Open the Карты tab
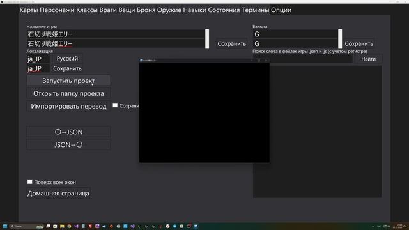 (x=29, y=10)
